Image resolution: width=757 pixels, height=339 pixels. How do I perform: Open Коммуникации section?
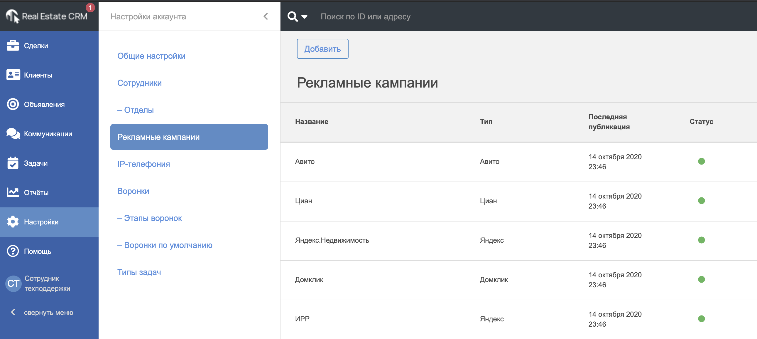[48, 134]
